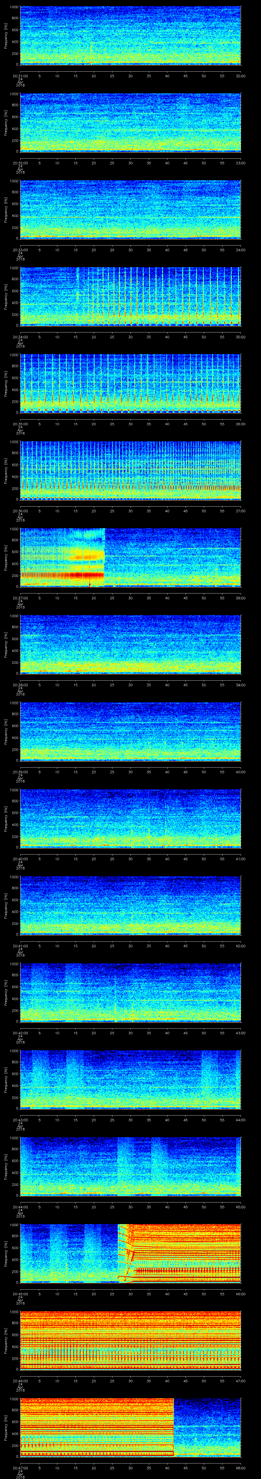Click where the loud signal ends in the 20:47:00 panel
Screen dimensions: 261x1479
click(173, 1427)
